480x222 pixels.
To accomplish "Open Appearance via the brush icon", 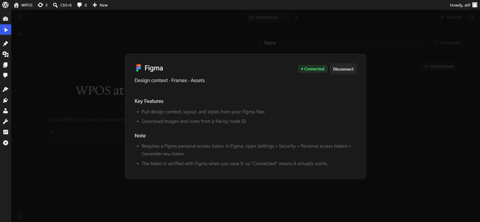I will tap(5, 90).
